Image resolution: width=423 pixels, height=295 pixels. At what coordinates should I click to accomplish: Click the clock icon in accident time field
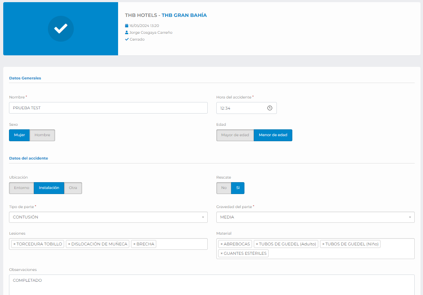(270, 108)
